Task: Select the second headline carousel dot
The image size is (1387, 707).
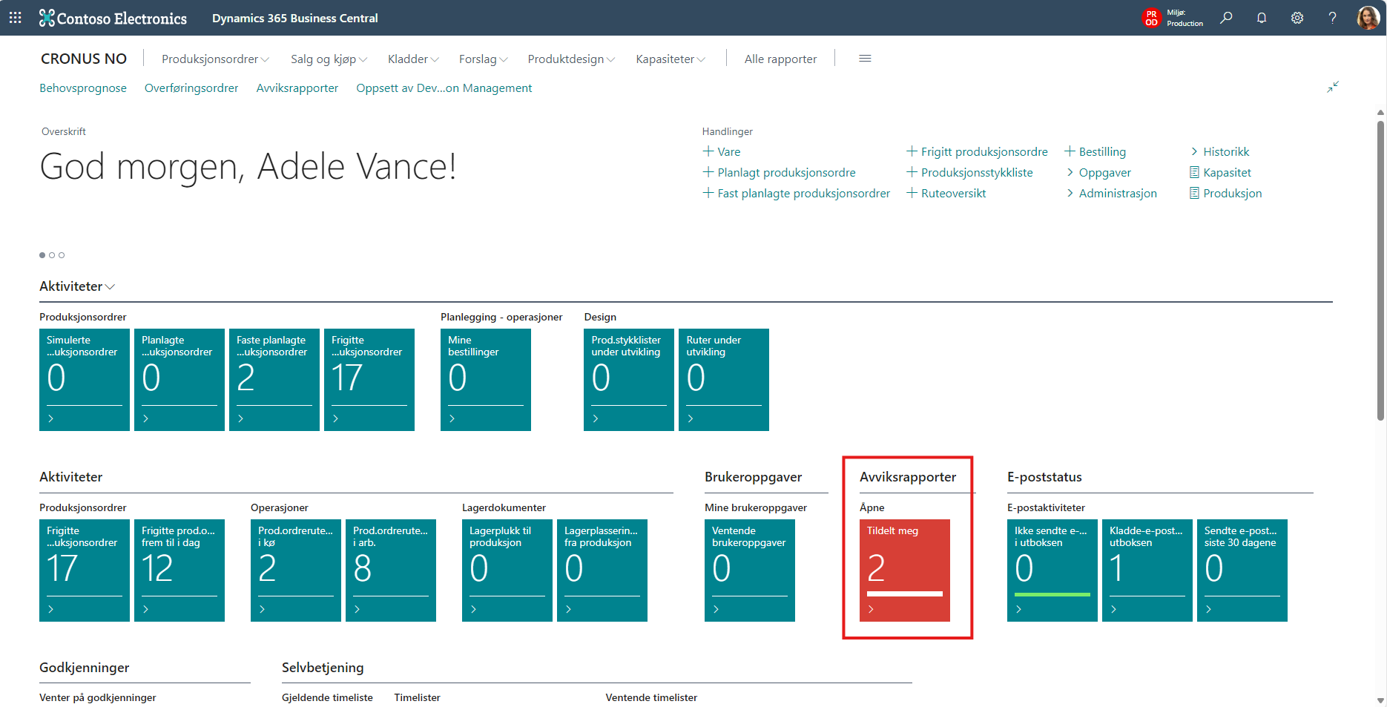Action: [52, 255]
